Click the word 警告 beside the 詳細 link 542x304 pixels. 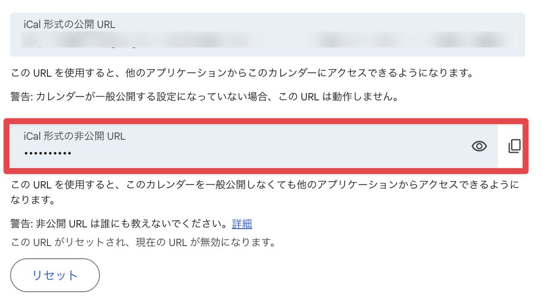point(20,224)
